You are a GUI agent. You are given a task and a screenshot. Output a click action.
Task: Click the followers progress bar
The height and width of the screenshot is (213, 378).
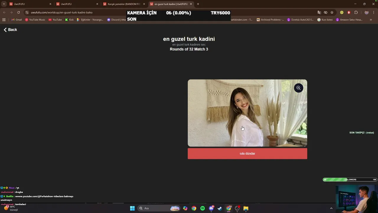point(350,180)
